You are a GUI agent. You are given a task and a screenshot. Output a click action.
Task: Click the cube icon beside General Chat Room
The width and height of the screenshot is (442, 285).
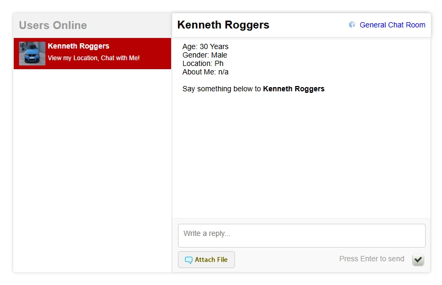(x=352, y=25)
